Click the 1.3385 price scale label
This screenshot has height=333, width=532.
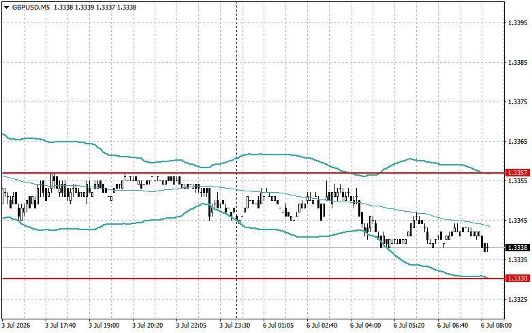518,63
